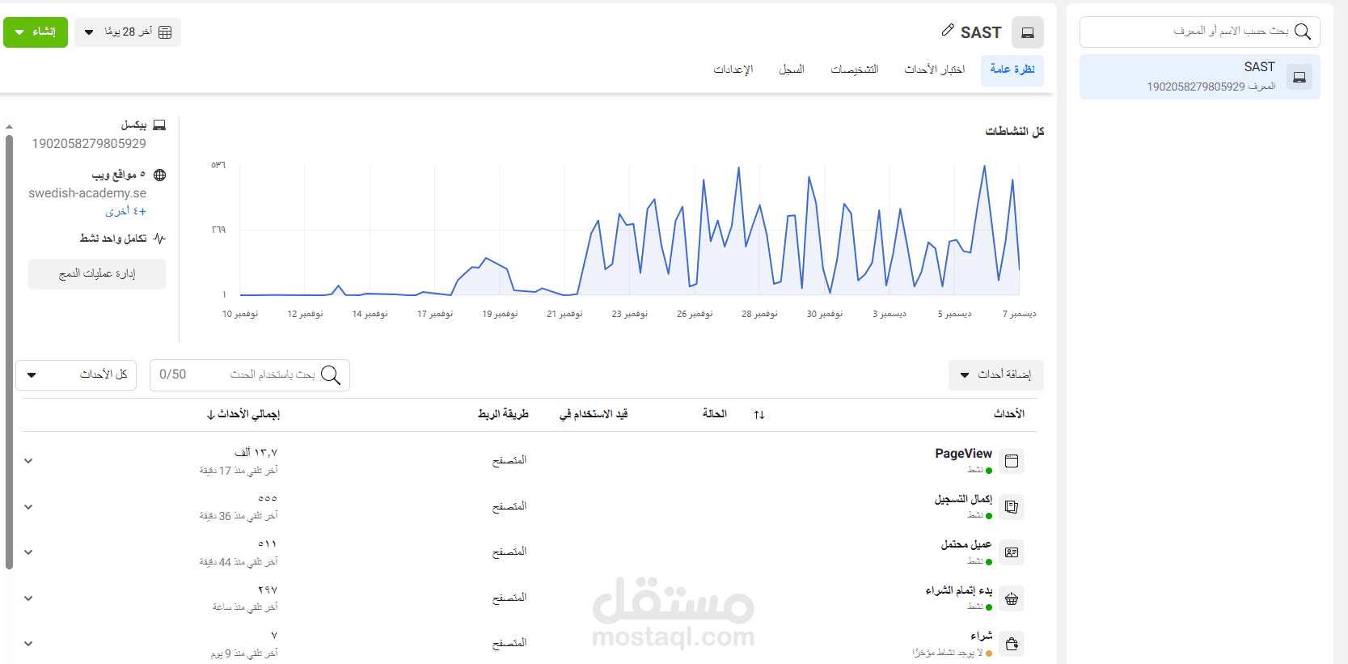Expand the complete registration row chevron
The image size is (1348, 664).
[28, 507]
